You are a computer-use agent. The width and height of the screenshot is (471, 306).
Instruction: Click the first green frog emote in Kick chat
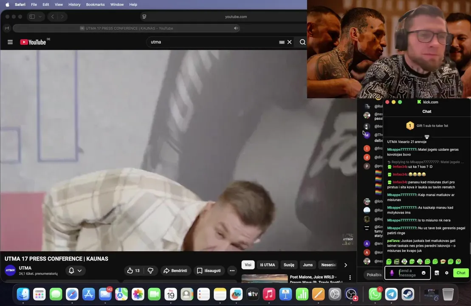pyautogui.click(x=389, y=261)
